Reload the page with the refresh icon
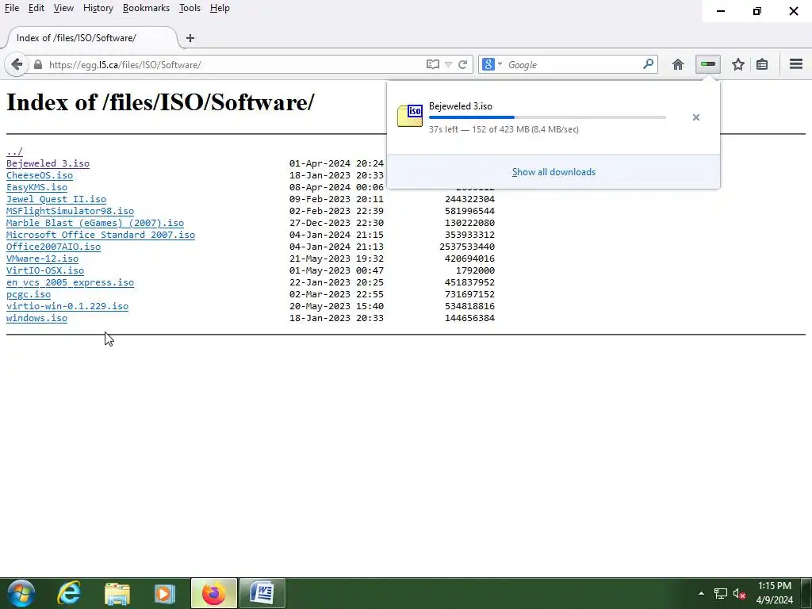The height and width of the screenshot is (609, 812). pos(463,64)
